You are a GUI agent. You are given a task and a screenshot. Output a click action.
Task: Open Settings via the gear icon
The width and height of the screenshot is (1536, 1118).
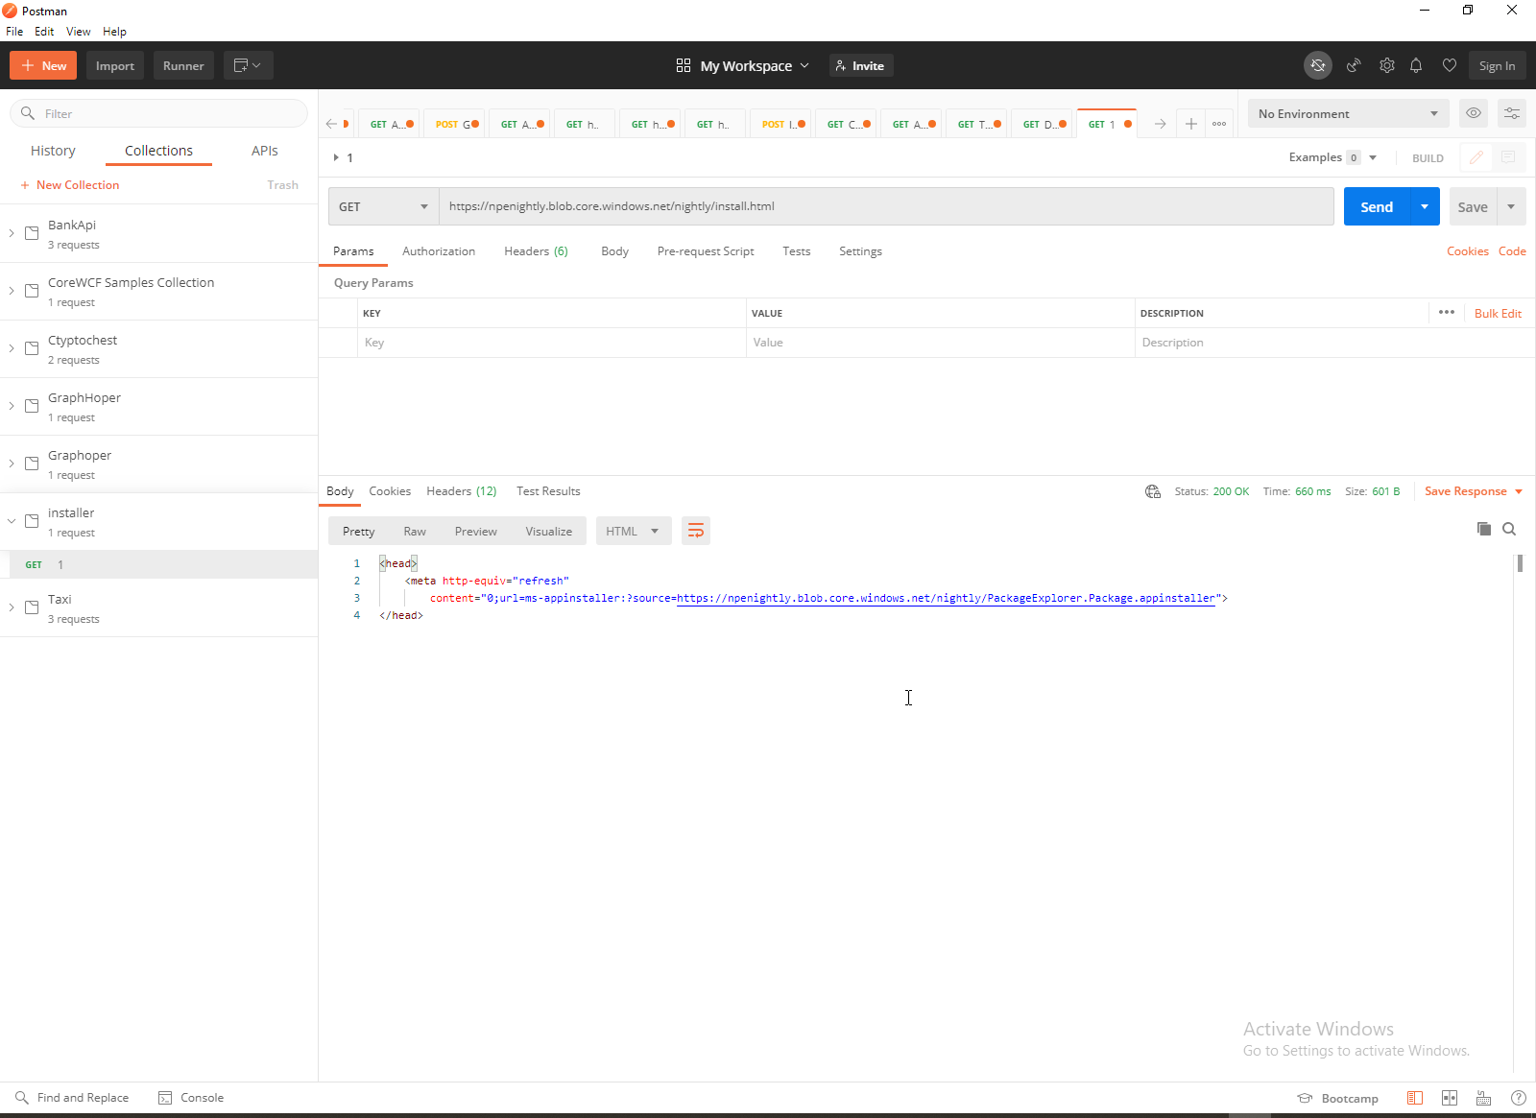tap(1387, 65)
